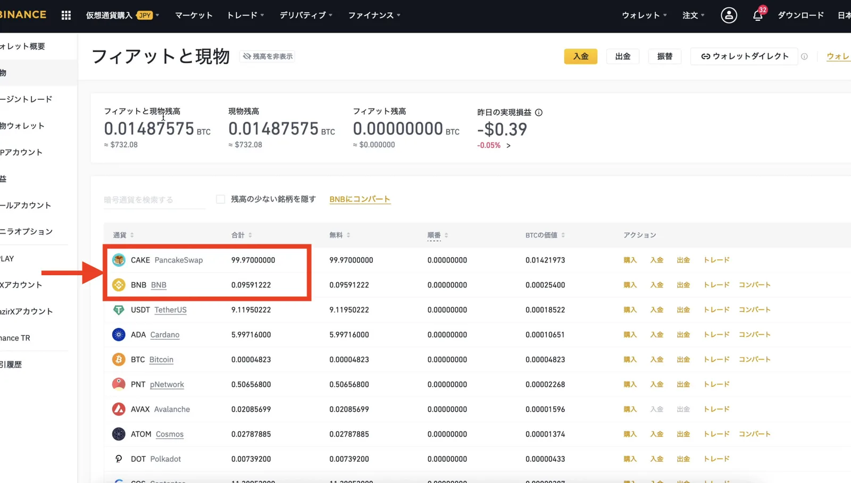Expand the 注文 dropdown menu
The width and height of the screenshot is (851, 483).
click(693, 15)
